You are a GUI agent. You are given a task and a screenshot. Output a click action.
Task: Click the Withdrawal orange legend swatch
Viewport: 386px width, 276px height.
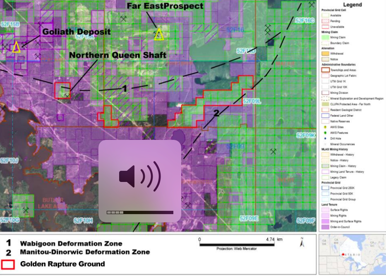coord(326,54)
